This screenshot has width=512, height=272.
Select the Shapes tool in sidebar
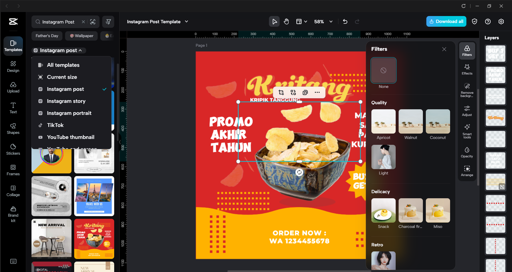13,129
